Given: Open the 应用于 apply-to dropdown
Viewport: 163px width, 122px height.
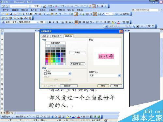Looking at the screenshot, I should (119, 75).
